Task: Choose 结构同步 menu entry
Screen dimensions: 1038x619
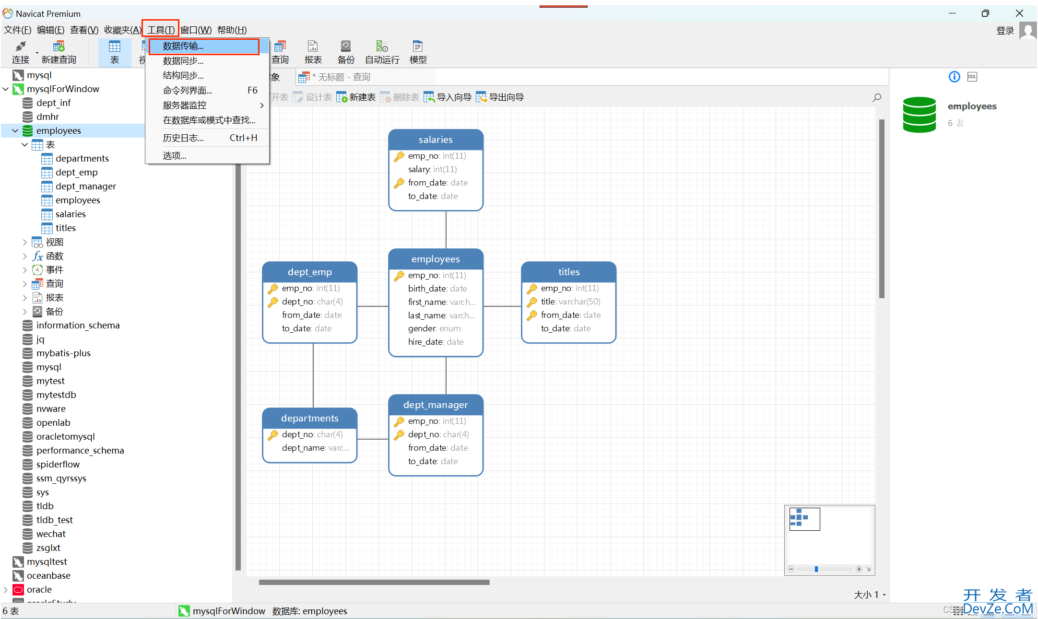Action: [207, 75]
